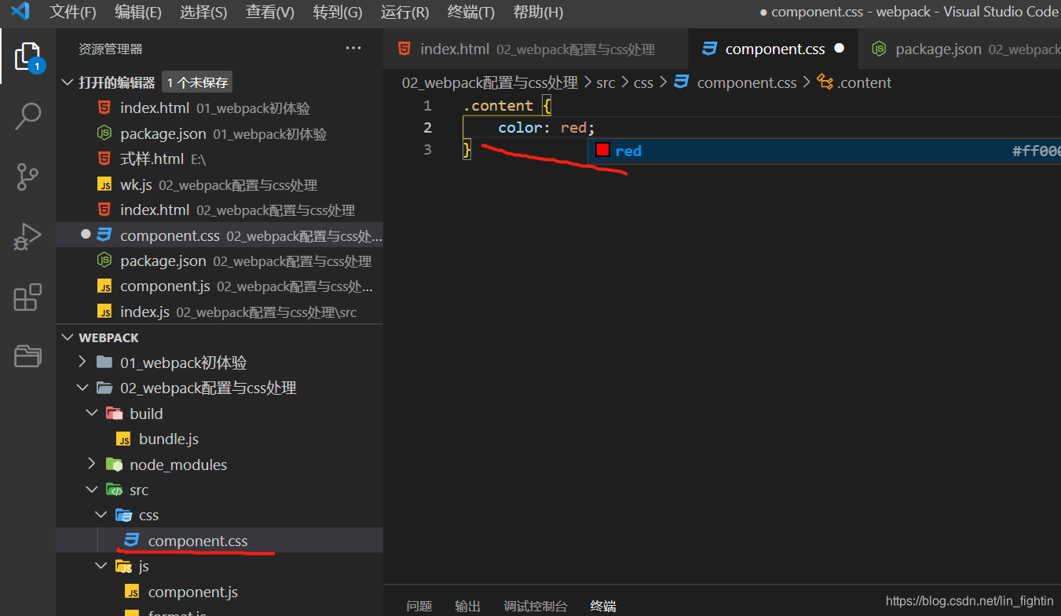This screenshot has height=616, width=1061.
Task: Open 查看(V) menu
Action: [x=269, y=13]
